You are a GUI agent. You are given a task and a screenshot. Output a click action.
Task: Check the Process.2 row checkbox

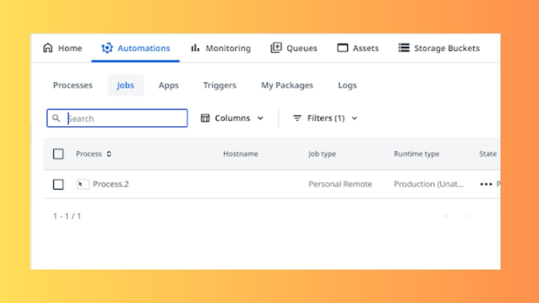58,184
